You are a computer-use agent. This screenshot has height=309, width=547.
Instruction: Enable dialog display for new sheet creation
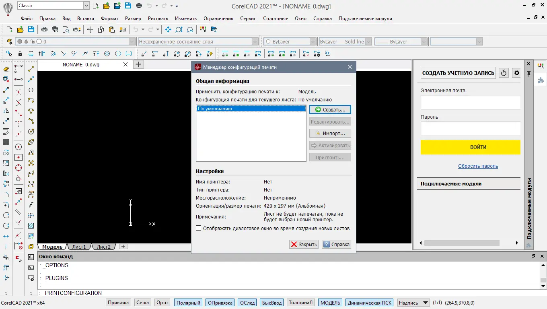pyautogui.click(x=199, y=228)
